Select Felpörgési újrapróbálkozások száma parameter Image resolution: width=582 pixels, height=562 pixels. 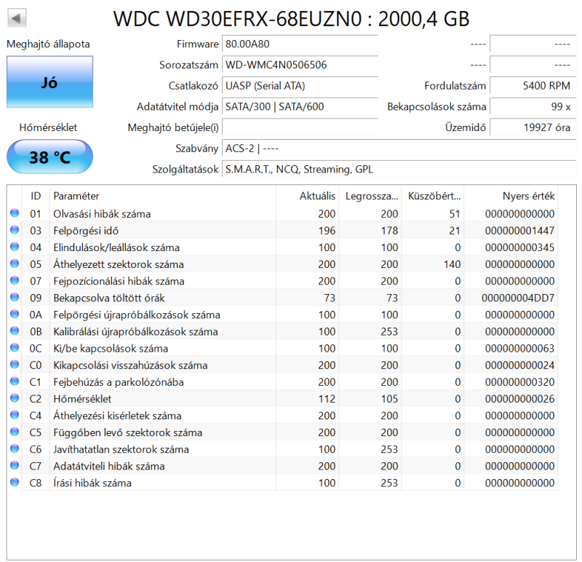(x=137, y=314)
